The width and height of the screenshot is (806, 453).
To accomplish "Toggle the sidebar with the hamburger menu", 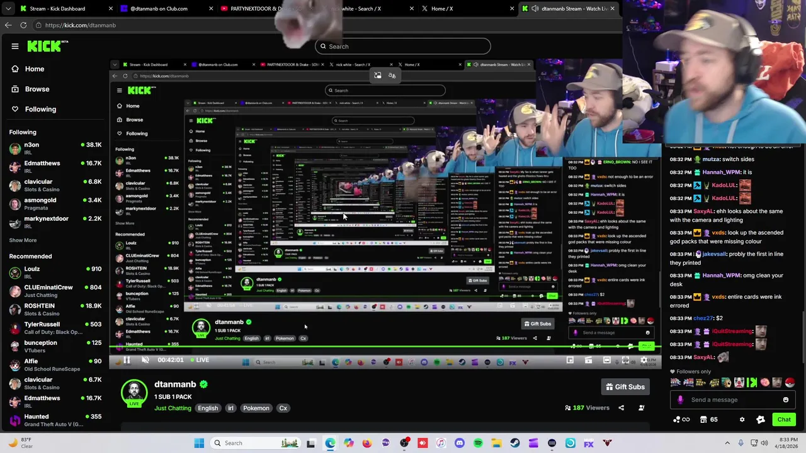I will pos(15,46).
